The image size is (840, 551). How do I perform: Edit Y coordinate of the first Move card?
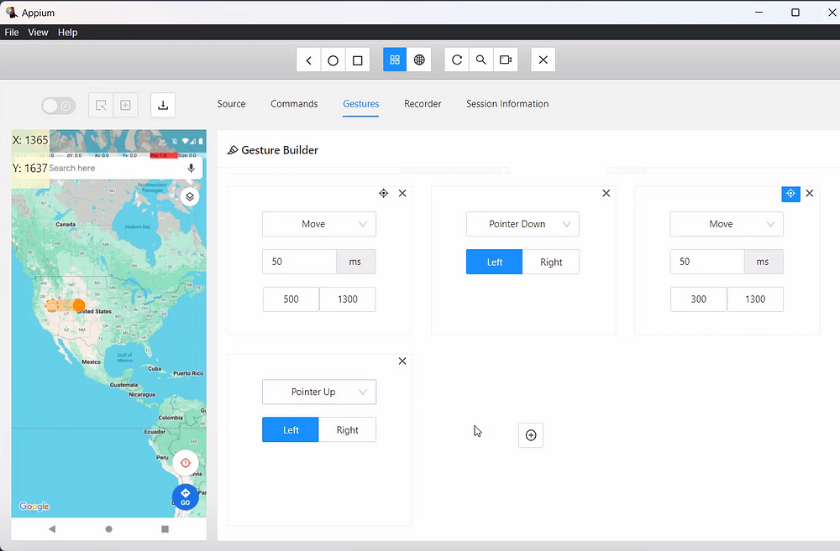tap(348, 299)
